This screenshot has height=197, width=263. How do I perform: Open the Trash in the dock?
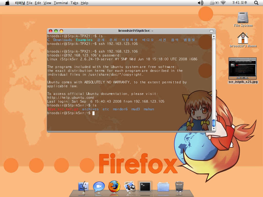click(179, 186)
